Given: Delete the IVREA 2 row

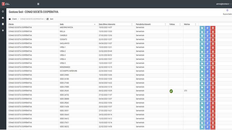Looking at the screenshot, I should 213,52.
